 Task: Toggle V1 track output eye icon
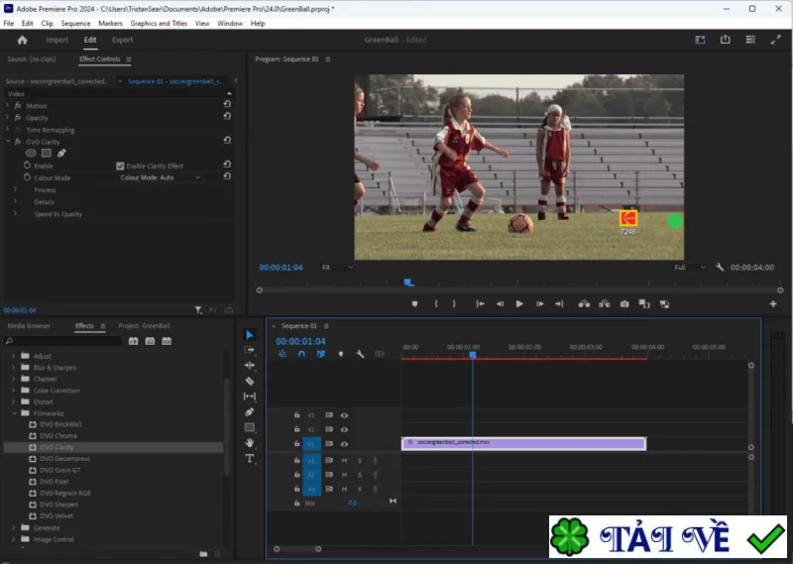click(344, 444)
